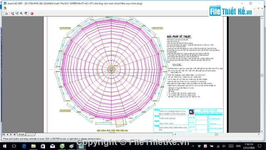
Task: Click the horizontal scrollbar right arrow
Action: click(x=259, y=134)
